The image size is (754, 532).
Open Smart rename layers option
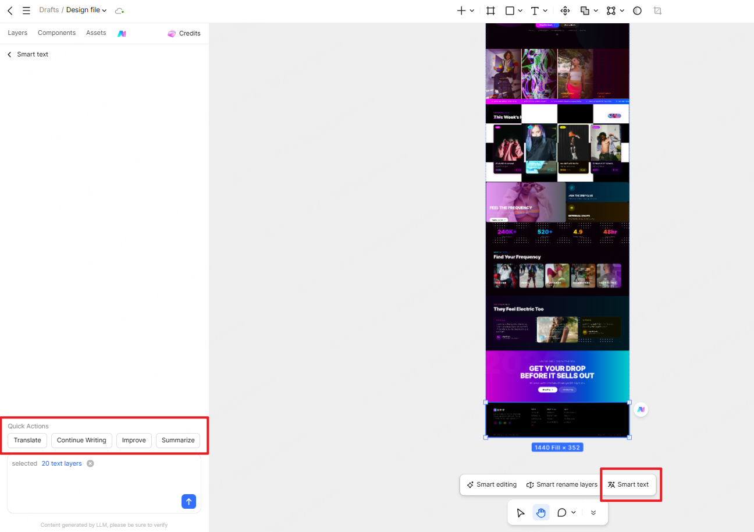coord(562,485)
